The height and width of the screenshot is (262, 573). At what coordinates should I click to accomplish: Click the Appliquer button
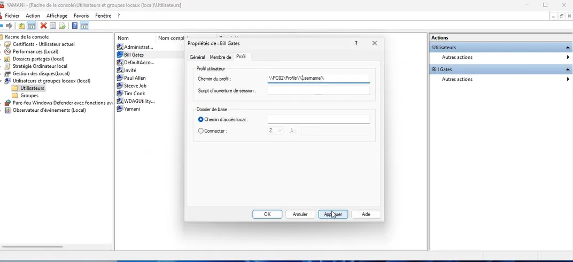(x=333, y=214)
